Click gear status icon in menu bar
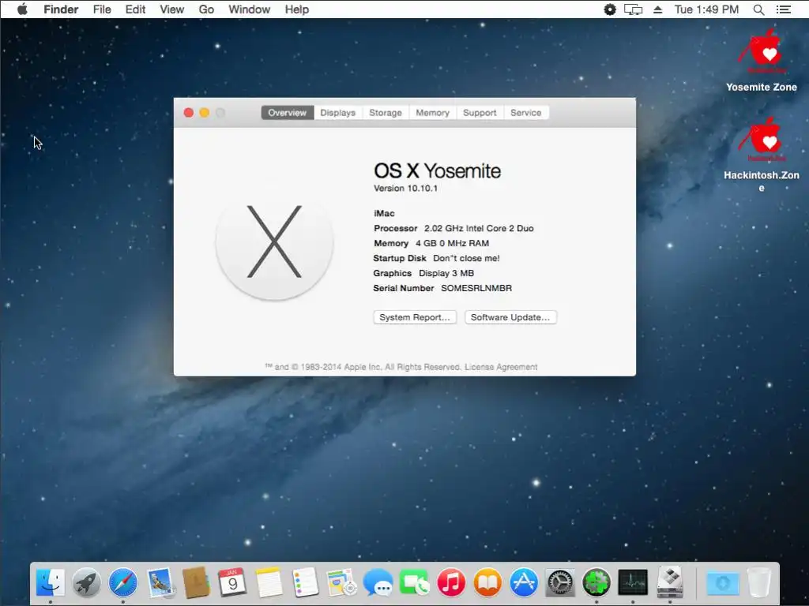 (x=609, y=9)
